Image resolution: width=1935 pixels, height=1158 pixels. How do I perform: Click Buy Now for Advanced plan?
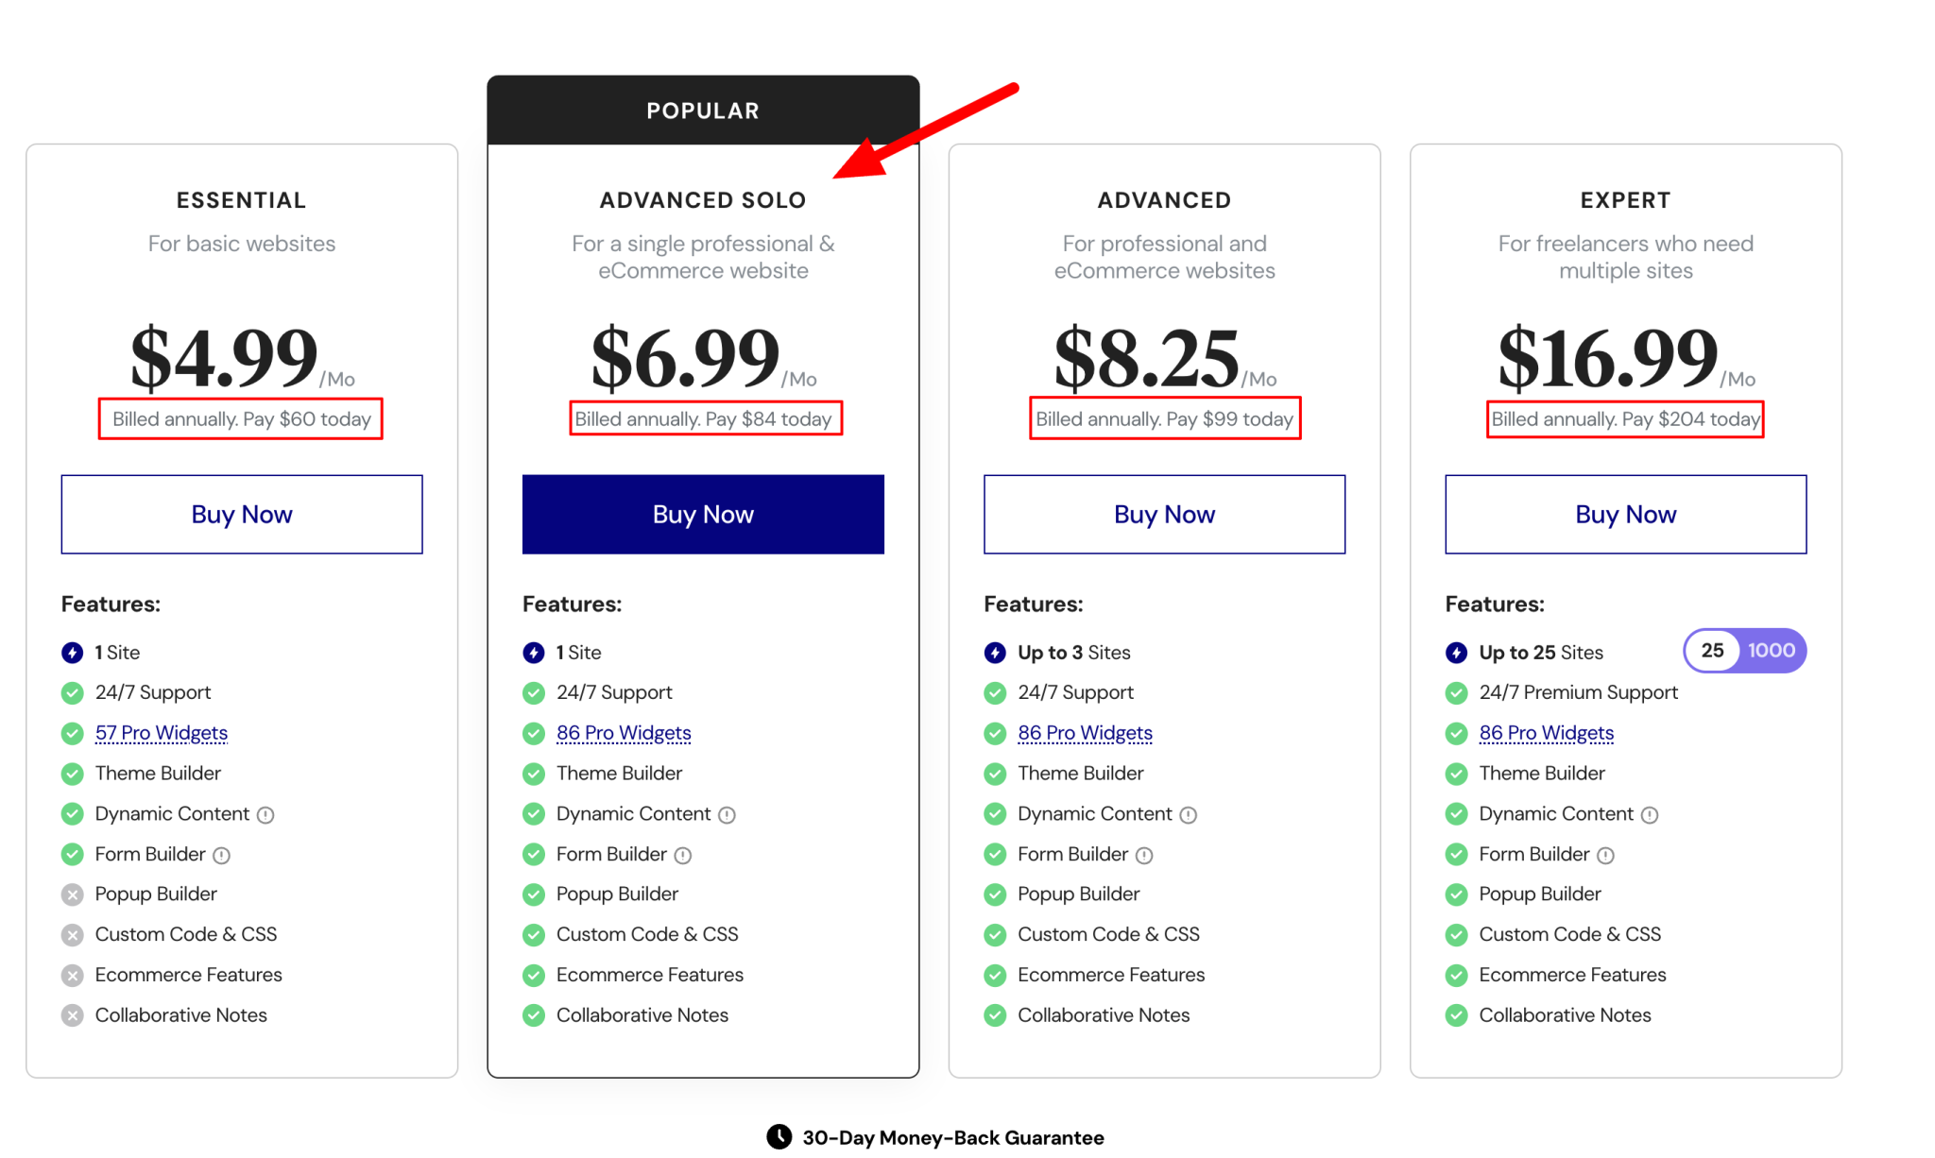(1164, 514)
